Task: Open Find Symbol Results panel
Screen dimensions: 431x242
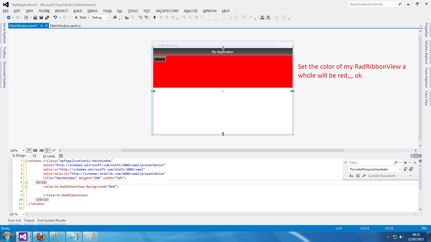Action: point(52,220)
